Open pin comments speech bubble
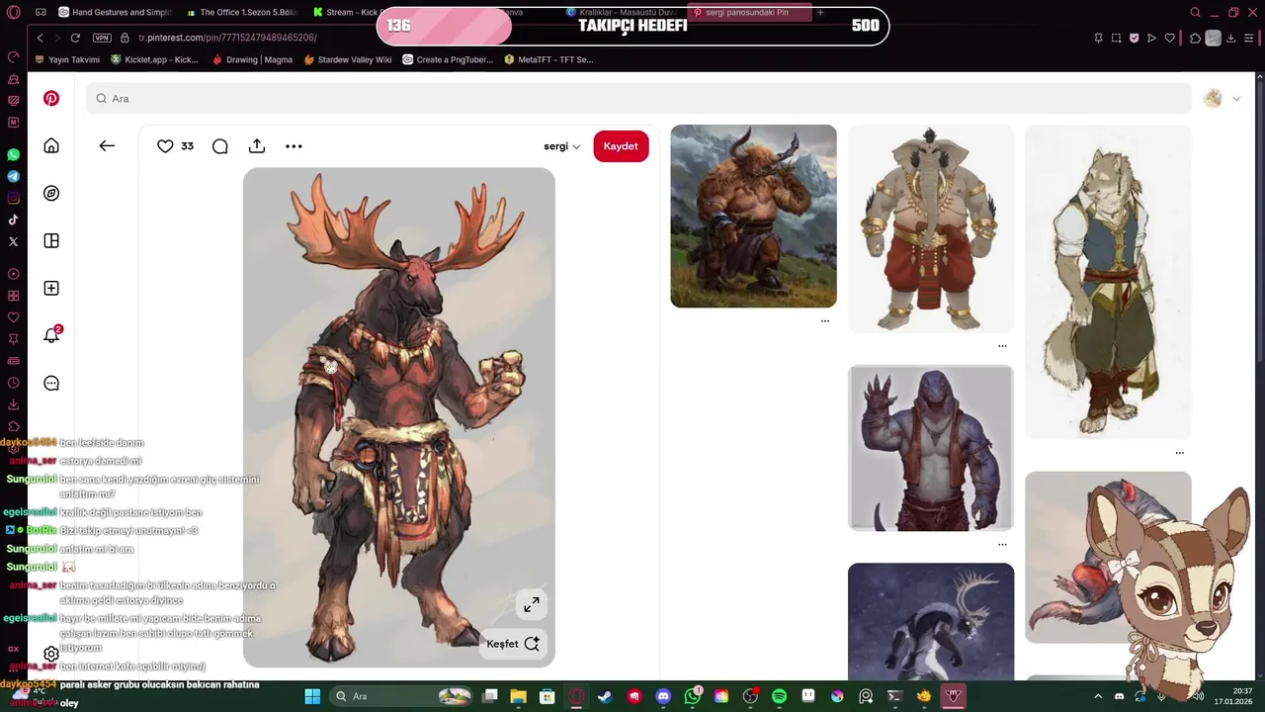This screenshot has width=1265, height=712. 220,145
